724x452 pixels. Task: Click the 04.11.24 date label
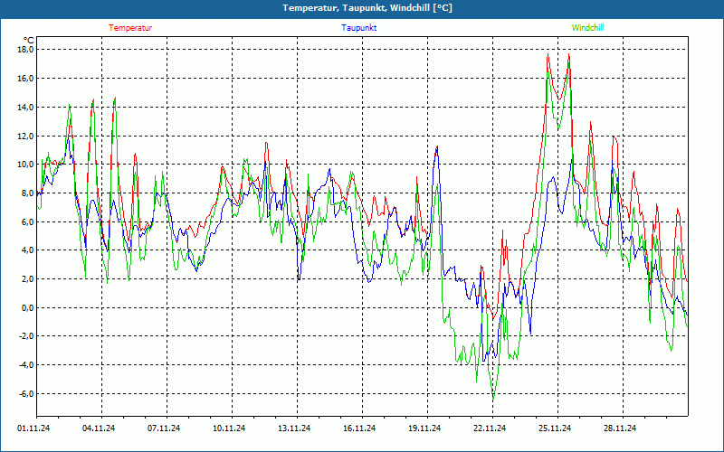(99, 428)
